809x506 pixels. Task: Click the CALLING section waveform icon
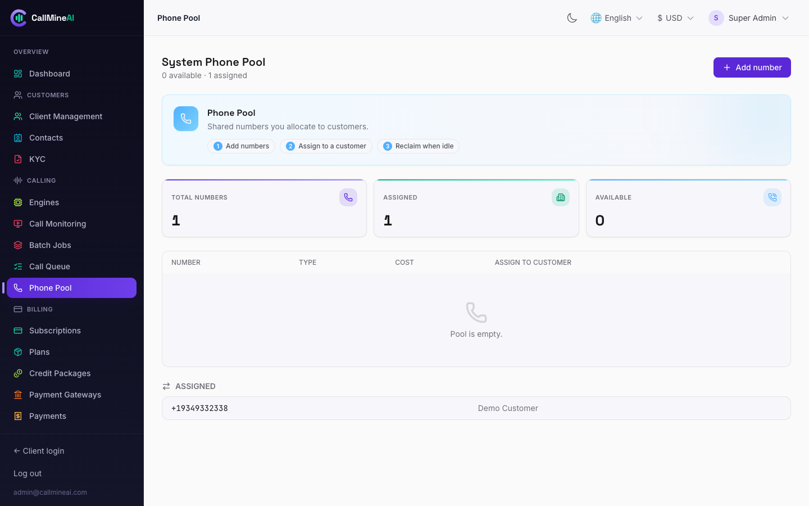pyautogui.click(x=18, y=180)
